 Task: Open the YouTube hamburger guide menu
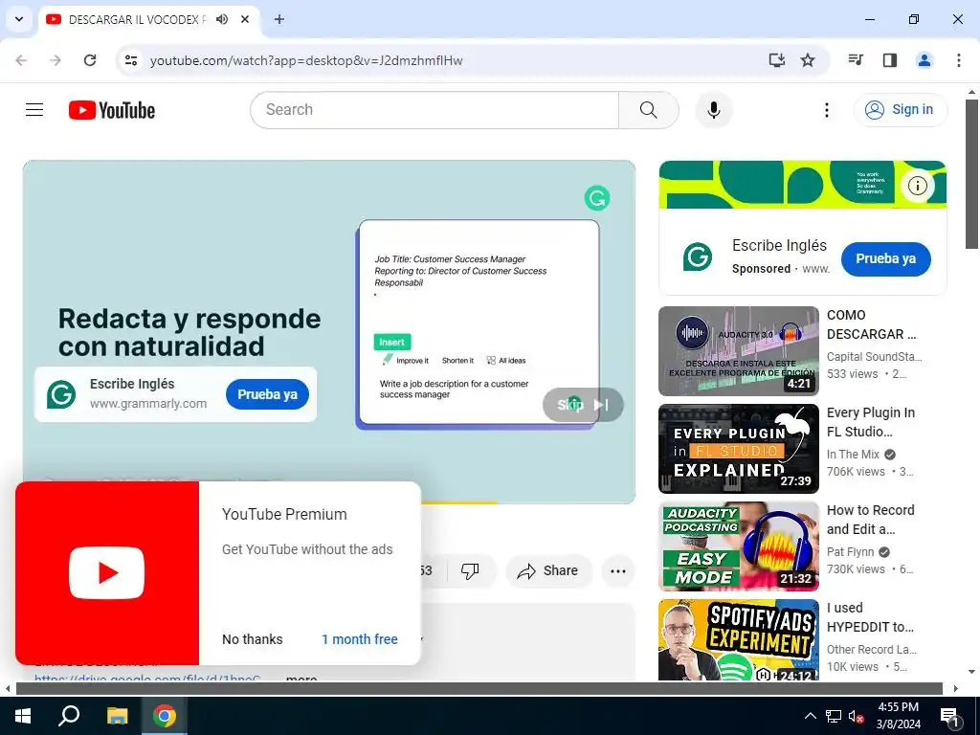34,110
